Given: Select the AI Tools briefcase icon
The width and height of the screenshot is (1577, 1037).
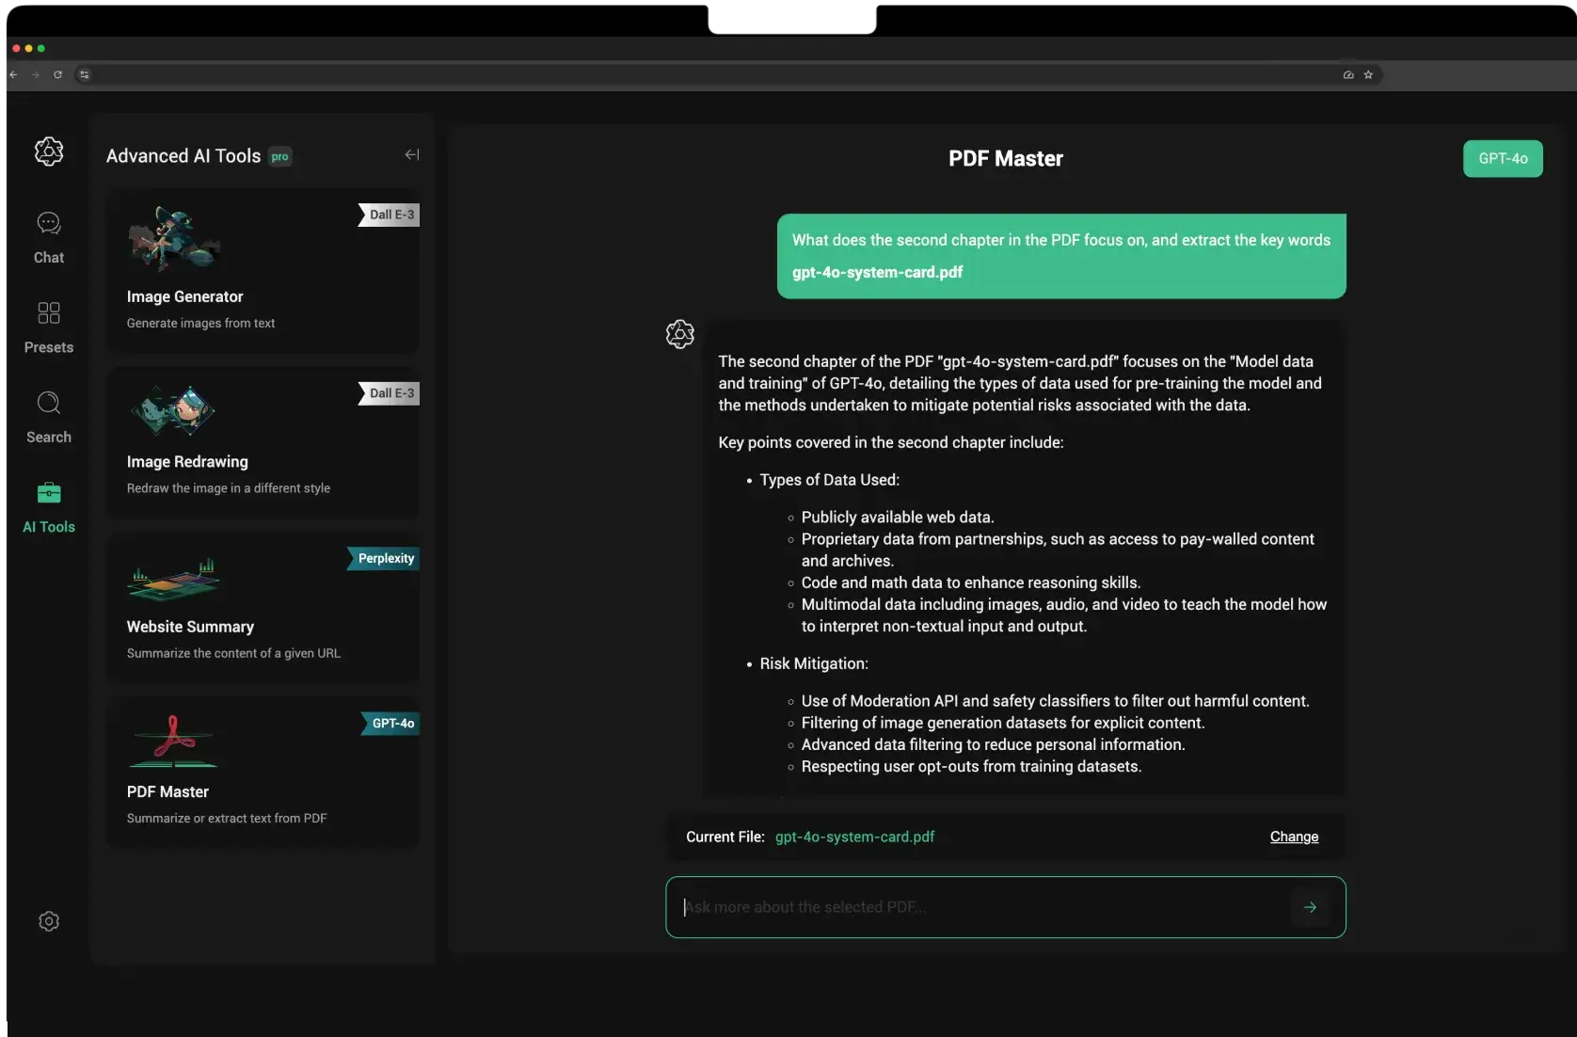Looking at the screenshot, I should tap(49, 492).
